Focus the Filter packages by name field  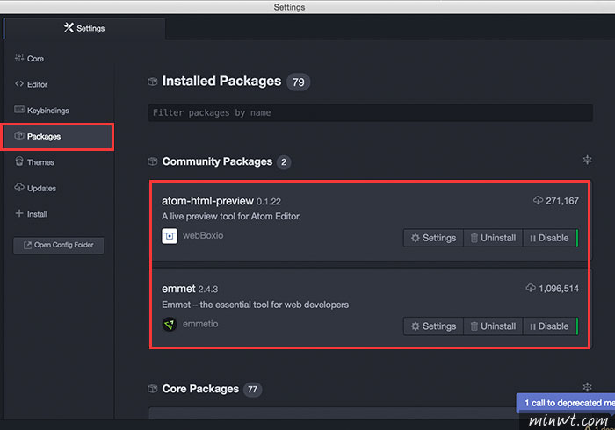[x=370, y=113]
